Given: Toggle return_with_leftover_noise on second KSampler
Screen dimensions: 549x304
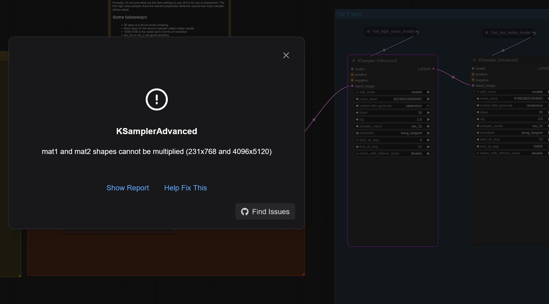Looking at the screenshot, I should 512,153.
